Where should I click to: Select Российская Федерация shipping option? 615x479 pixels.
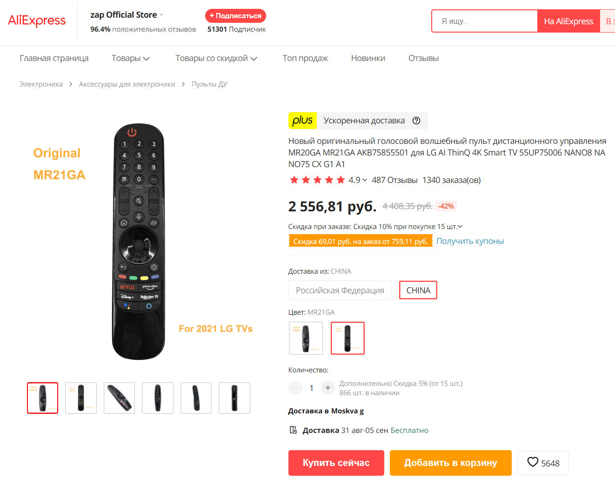pyautogui.click(x=340, y=290)
